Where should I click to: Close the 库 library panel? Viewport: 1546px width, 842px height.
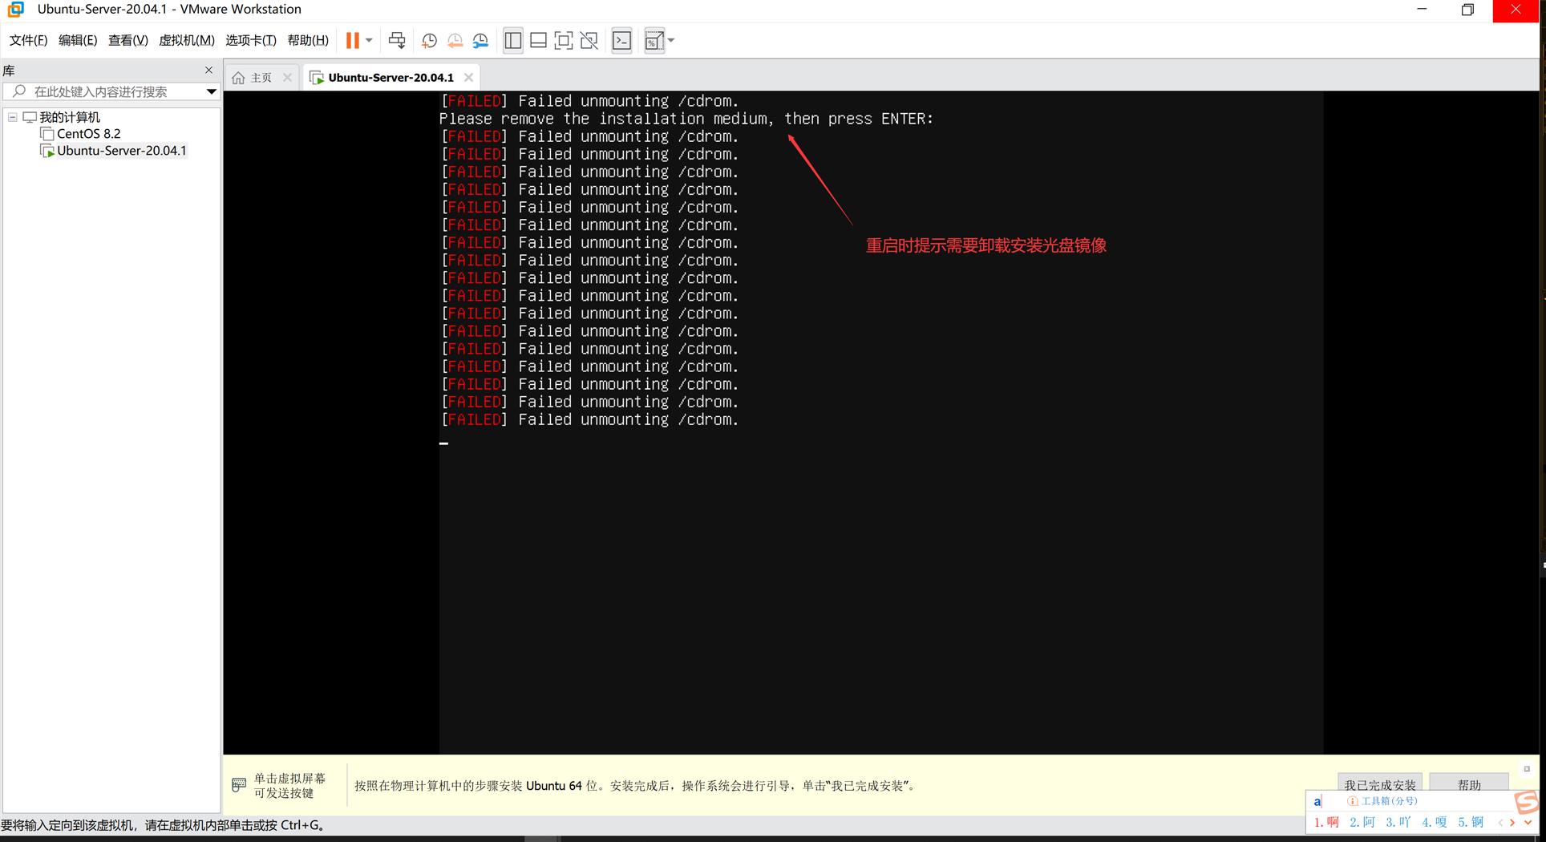[x=208, y=70]
